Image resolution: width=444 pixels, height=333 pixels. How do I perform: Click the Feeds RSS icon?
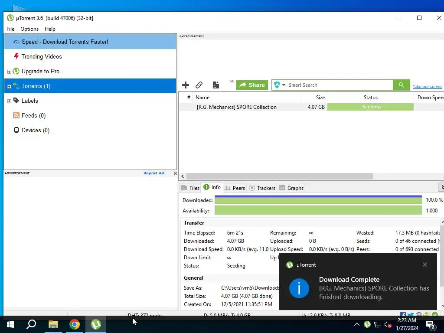click(16, 115)
